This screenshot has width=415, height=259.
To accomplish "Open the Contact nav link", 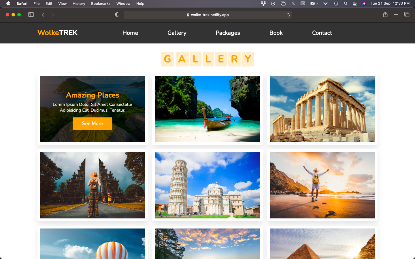I will (x=322, y=33).
